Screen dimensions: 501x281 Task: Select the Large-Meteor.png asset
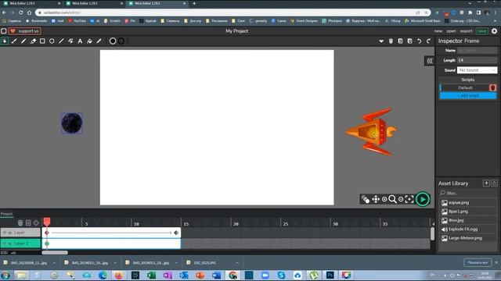[x=468, y=238]
